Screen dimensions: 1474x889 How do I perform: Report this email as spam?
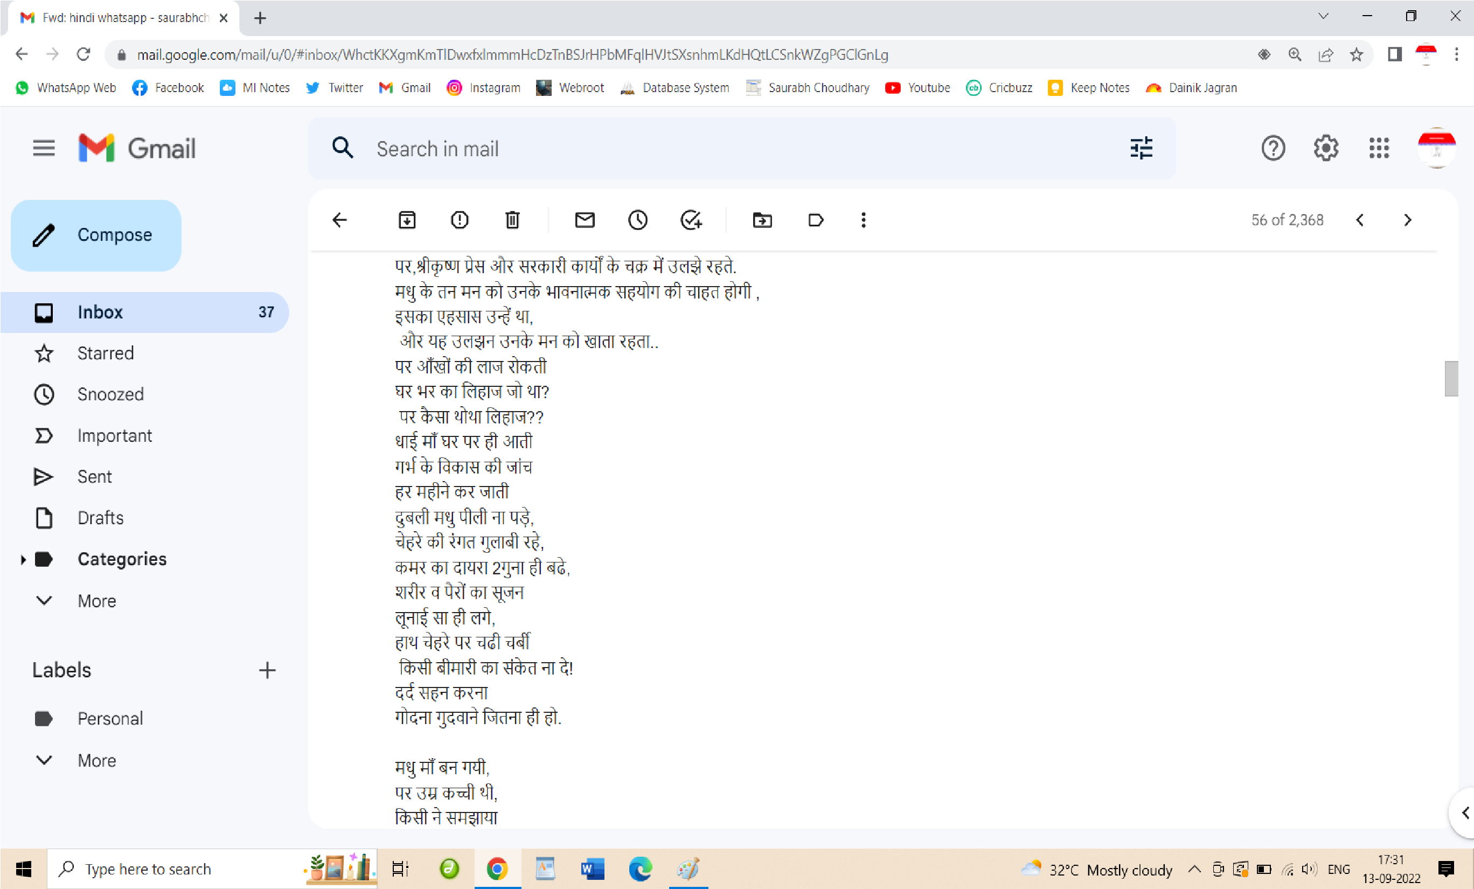point(460,220)
